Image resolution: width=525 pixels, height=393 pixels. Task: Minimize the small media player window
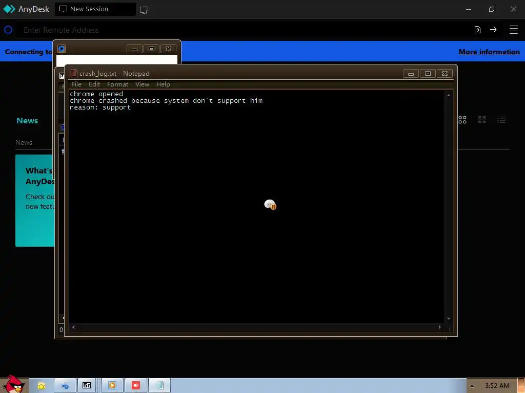click(x=135, y=49)
